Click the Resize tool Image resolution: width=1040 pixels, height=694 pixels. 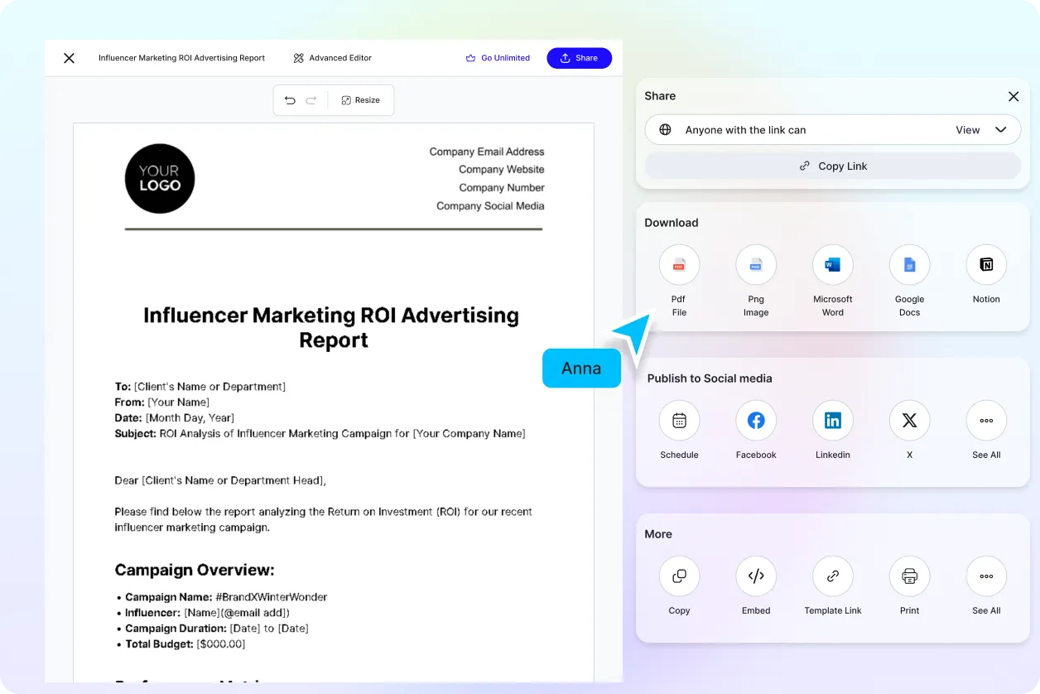tap(360, 100)
